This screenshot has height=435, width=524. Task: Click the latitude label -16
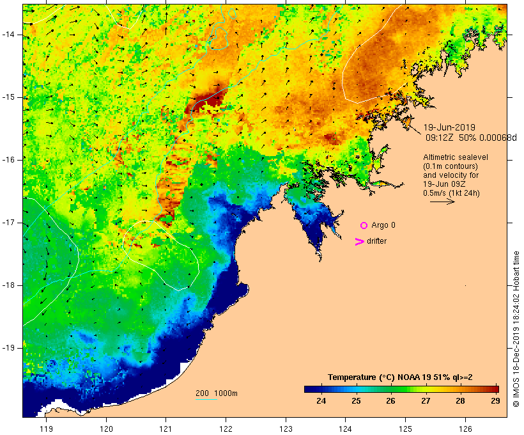click(x=8, y=160)
